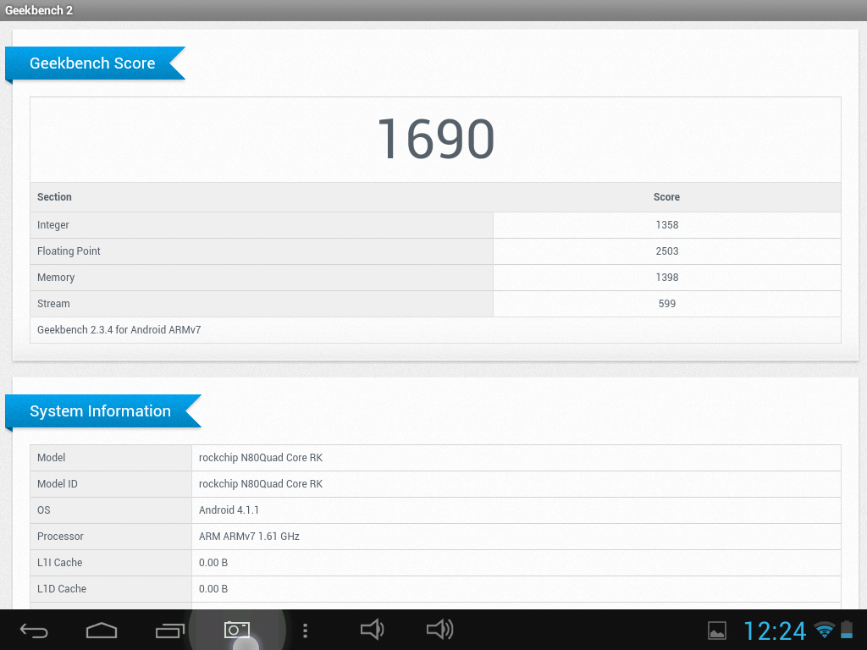This screenshot has width=867, height=650.
Task: Tap the Android home icon
Action: coord(102,630)
